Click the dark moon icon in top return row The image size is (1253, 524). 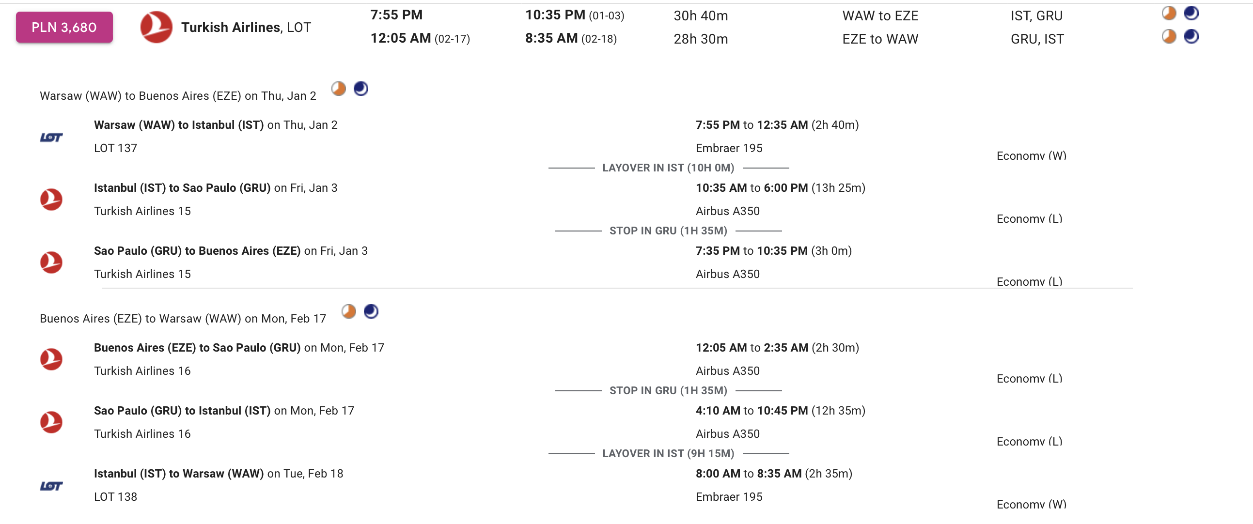tap(1191, 36)
